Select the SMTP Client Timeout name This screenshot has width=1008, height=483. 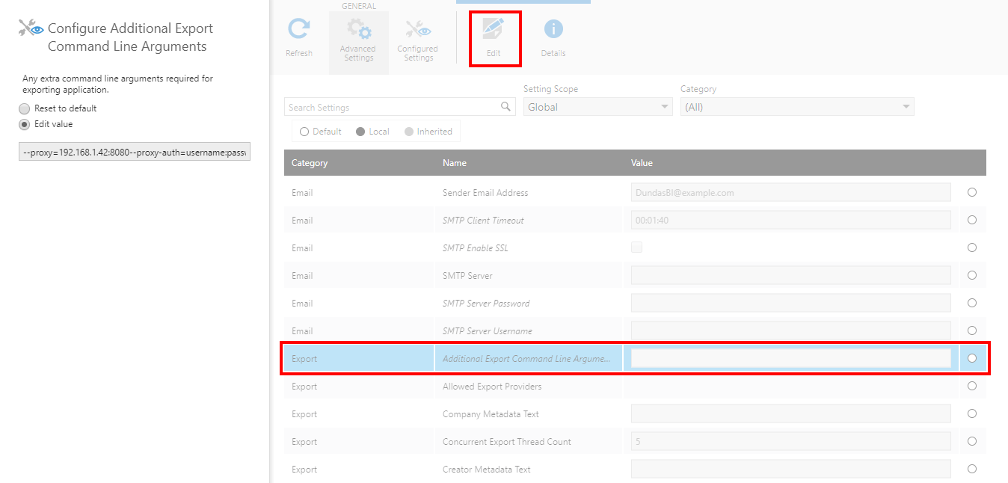[483, 221]
